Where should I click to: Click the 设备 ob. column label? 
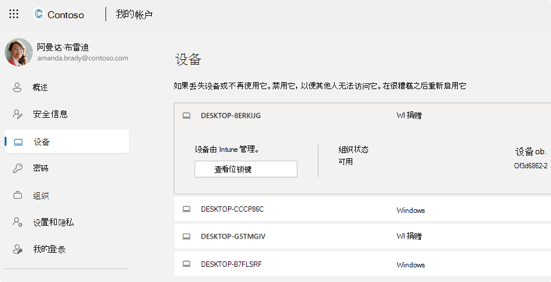click(531, 151)
